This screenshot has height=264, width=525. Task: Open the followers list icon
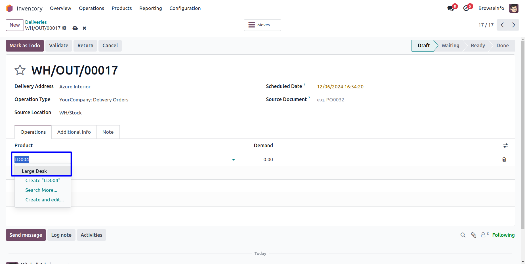pos(484,235)
